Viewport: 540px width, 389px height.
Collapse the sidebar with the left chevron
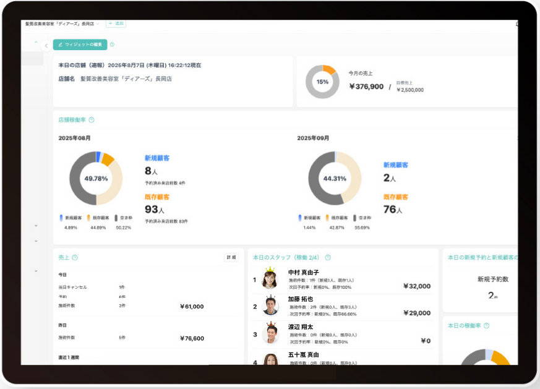(x=46, y=45)
